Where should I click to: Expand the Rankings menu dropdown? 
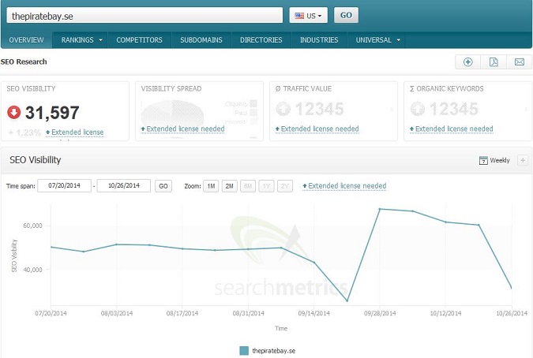pos(81,39)
